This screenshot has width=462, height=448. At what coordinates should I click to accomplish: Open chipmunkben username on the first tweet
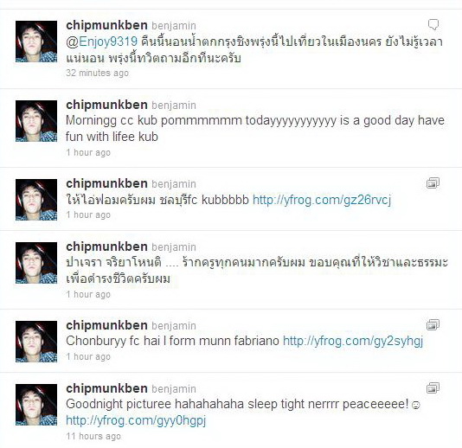click(x=106, y=26)
